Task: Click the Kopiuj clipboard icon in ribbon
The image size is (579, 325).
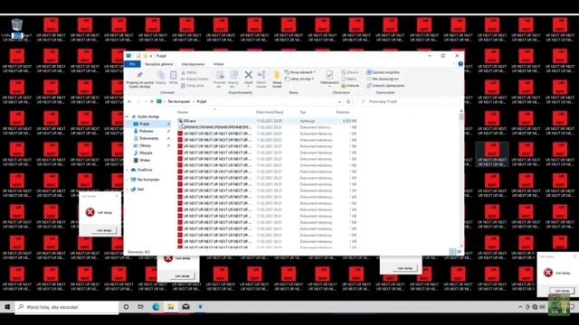Action: [x=161, y=75]
